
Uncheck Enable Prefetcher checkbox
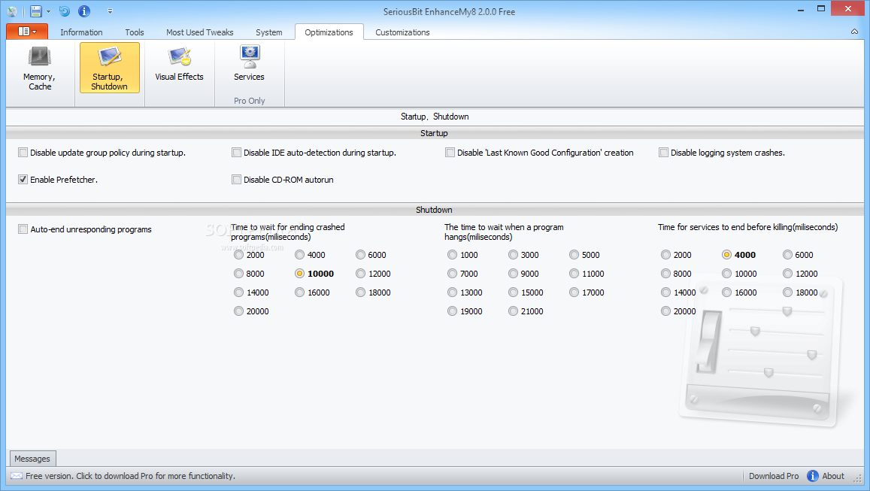coord(23,179)
